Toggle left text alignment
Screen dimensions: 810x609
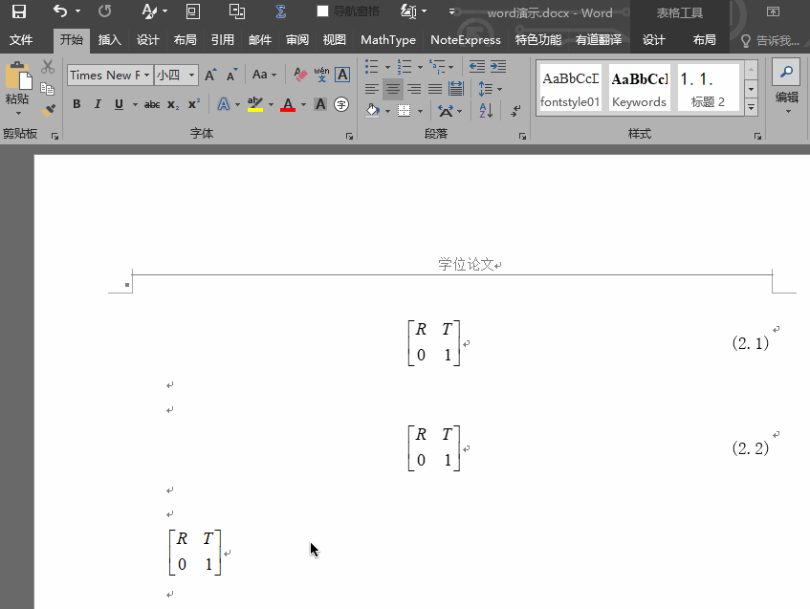pyautogui.click(x=371, y=89)
